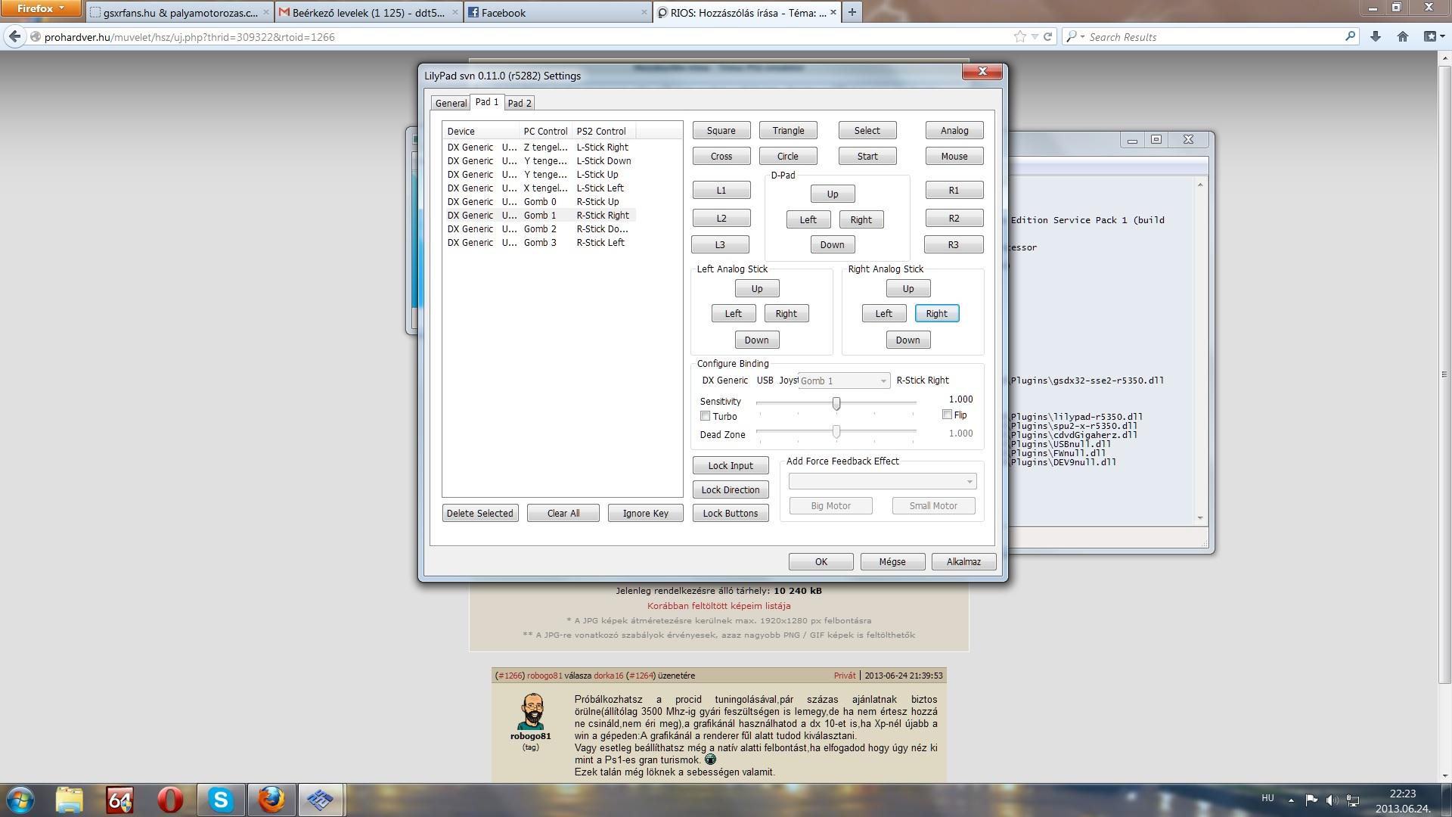Click Firefox reload page icon
The height and width of the screenshot is (817, 1452).
point(1047,36)
